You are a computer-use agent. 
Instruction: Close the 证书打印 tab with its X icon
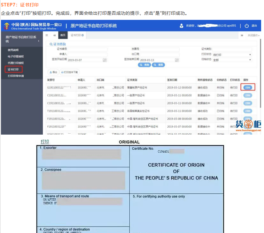click(x=83, y=35)
